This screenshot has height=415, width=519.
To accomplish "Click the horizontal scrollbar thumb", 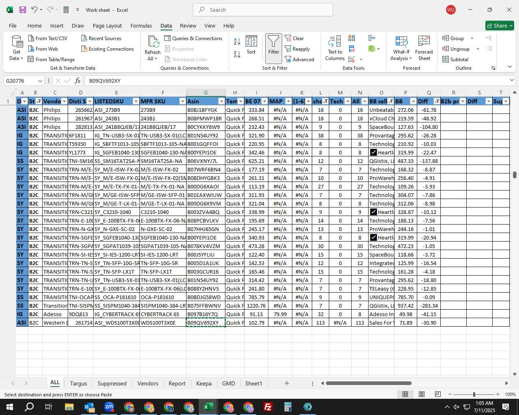I will 369,383.
